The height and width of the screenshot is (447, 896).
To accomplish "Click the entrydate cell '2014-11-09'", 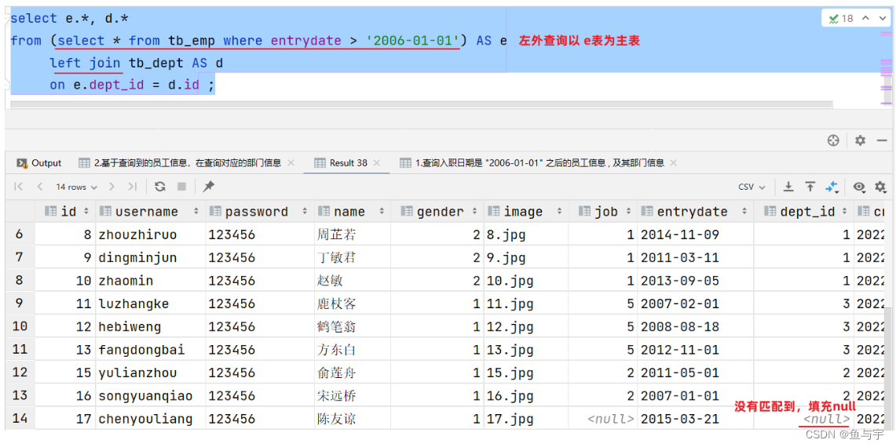I will pyautogui.click(x=696, y=234).
